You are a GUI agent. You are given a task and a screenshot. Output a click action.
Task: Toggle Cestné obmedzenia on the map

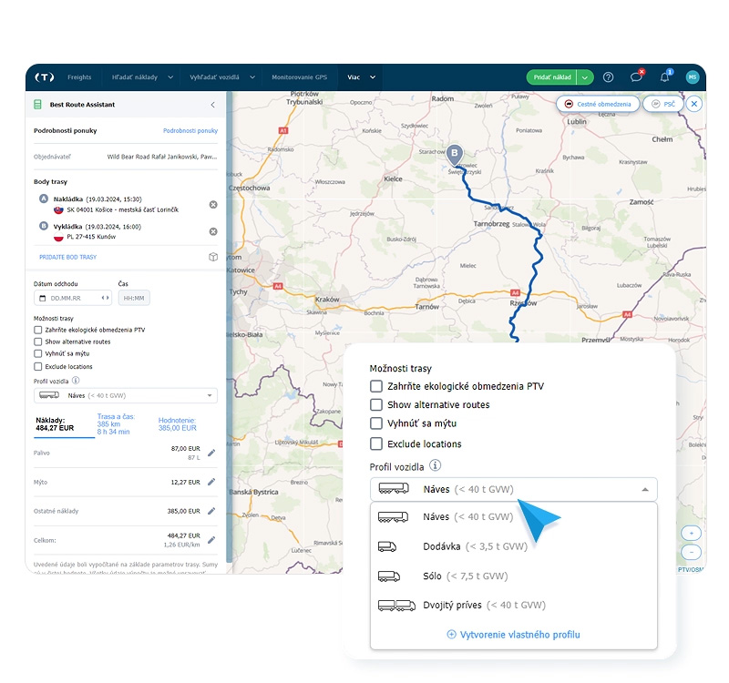coord(598,104)
